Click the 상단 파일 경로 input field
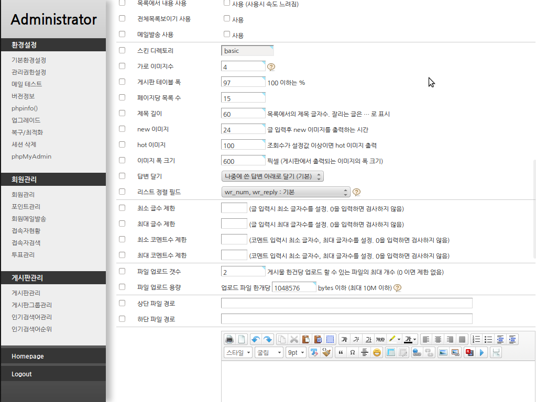The width and height of the screenshot is (536, 402). point(347,303)
